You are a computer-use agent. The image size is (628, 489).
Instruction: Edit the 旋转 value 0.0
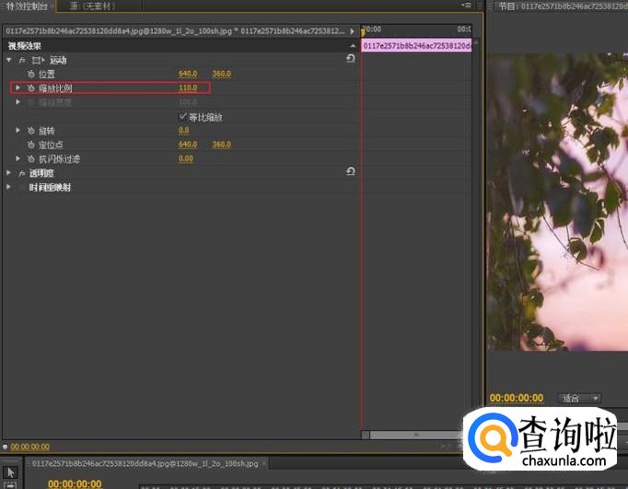click(184, 130)
